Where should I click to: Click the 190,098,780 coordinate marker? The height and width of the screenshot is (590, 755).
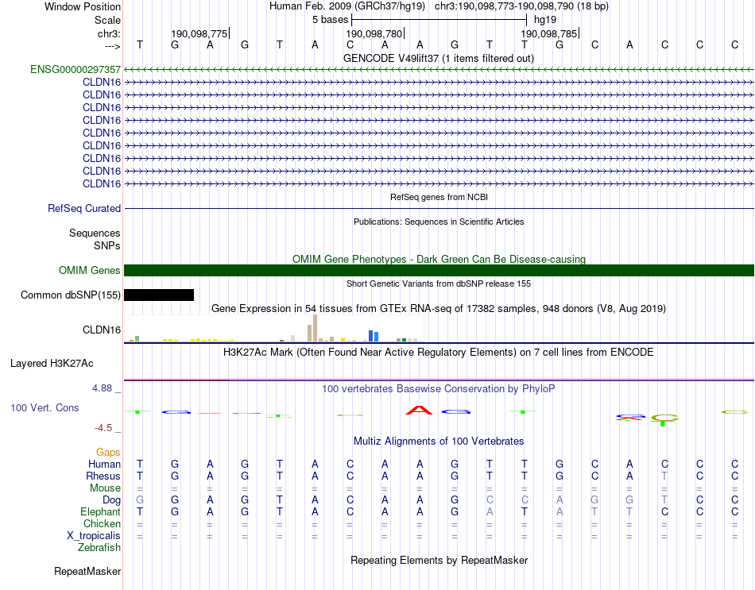(x=374, y=33)
